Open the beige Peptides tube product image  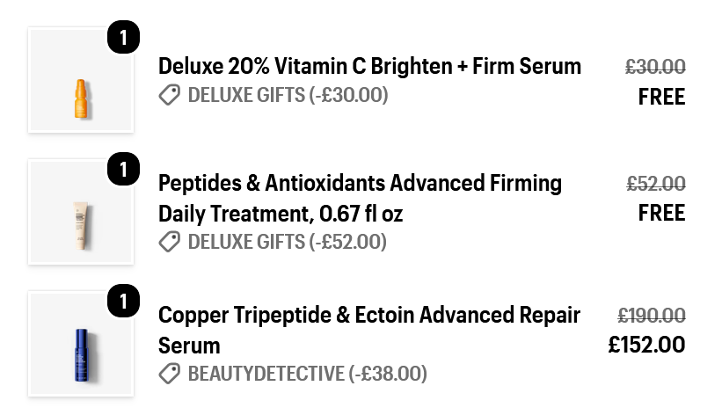tap(81, 212)
